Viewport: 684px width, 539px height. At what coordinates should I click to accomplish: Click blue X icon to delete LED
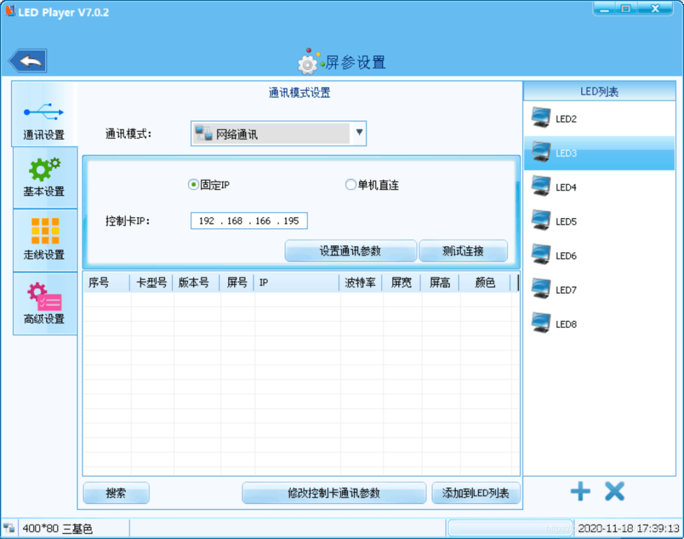614,491
